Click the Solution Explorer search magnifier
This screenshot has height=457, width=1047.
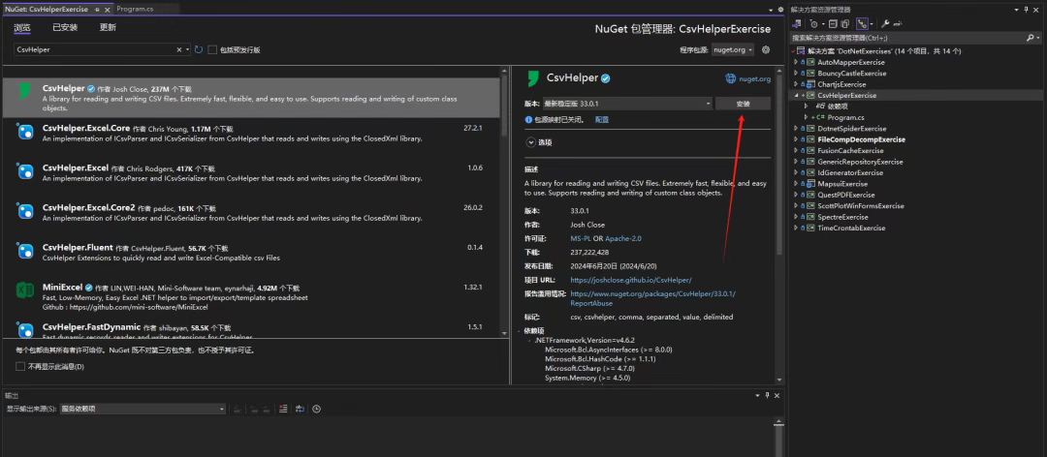[1029, 38]
